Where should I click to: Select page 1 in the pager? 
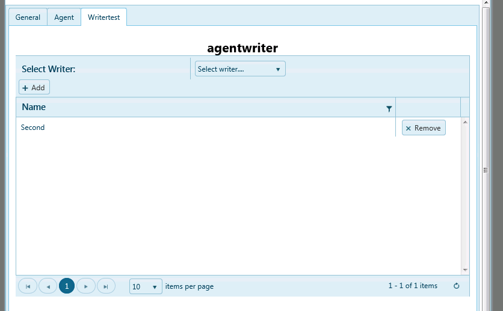click(x=67, y=286)
